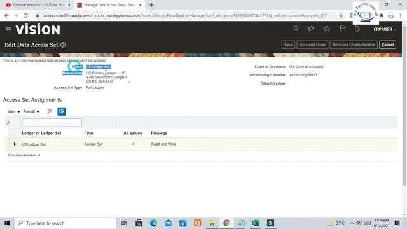This screenshot has width=407, height=229.
Task: Sort by Ledger or Ledger Set column header
Action: pos(41,133)
